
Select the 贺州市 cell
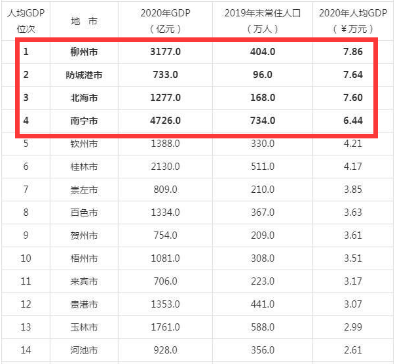tap(84, 235)
